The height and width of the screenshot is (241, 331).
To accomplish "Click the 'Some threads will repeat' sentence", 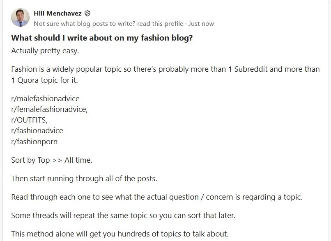I will click(123, 216).
